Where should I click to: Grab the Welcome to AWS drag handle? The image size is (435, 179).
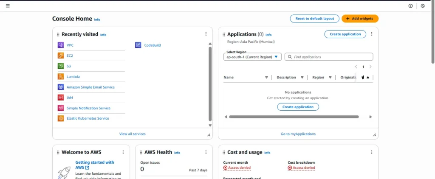point(58,152)
